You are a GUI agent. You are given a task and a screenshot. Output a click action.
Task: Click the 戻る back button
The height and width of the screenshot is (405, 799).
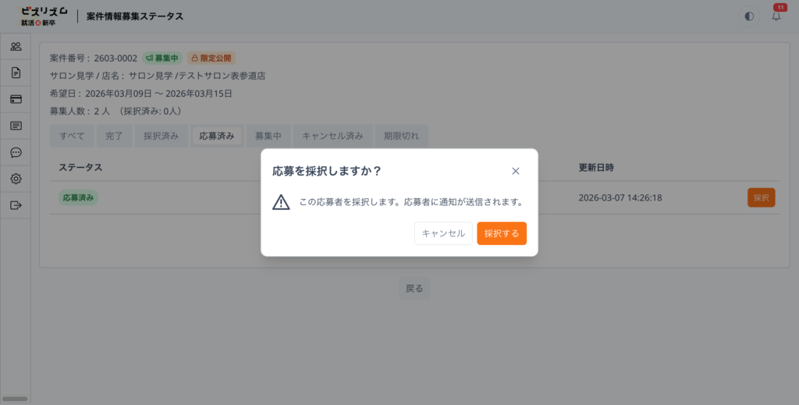tap(414, 288)
